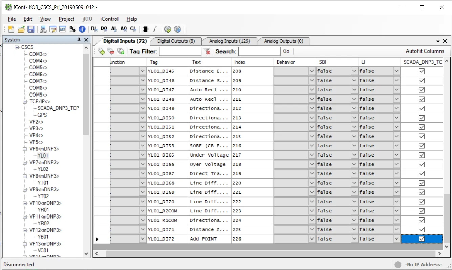Select the AI points toolbar icon
The width and height of the screenshot is (452, 270).
coord(114,29)
